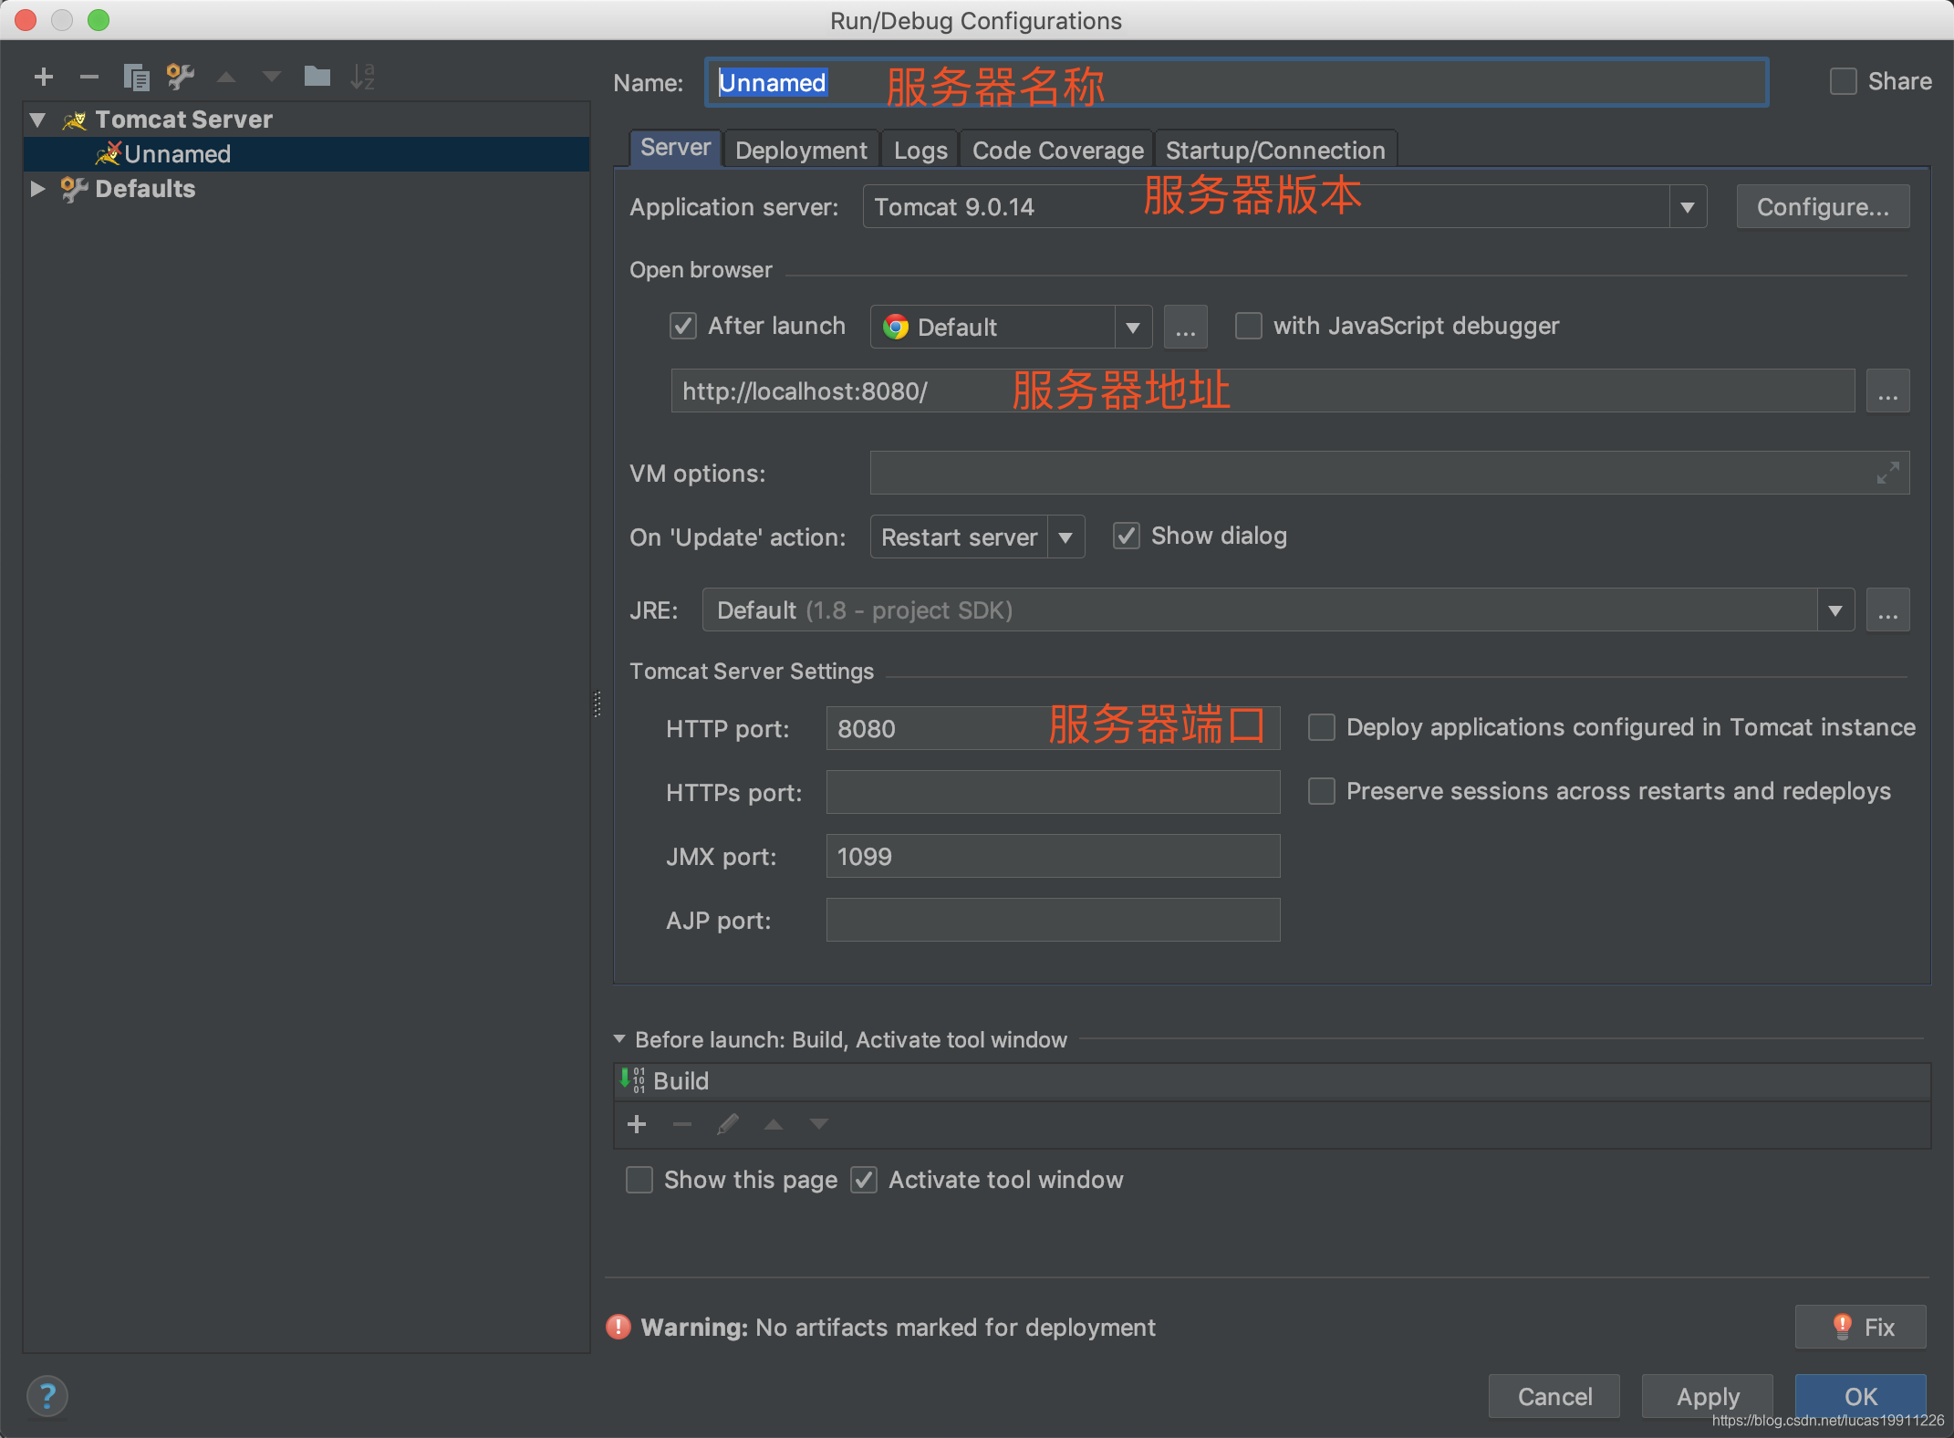Screen dimensions: 1954x1438
Task: Copy configuration icon in toolbar
Action: 136,78
